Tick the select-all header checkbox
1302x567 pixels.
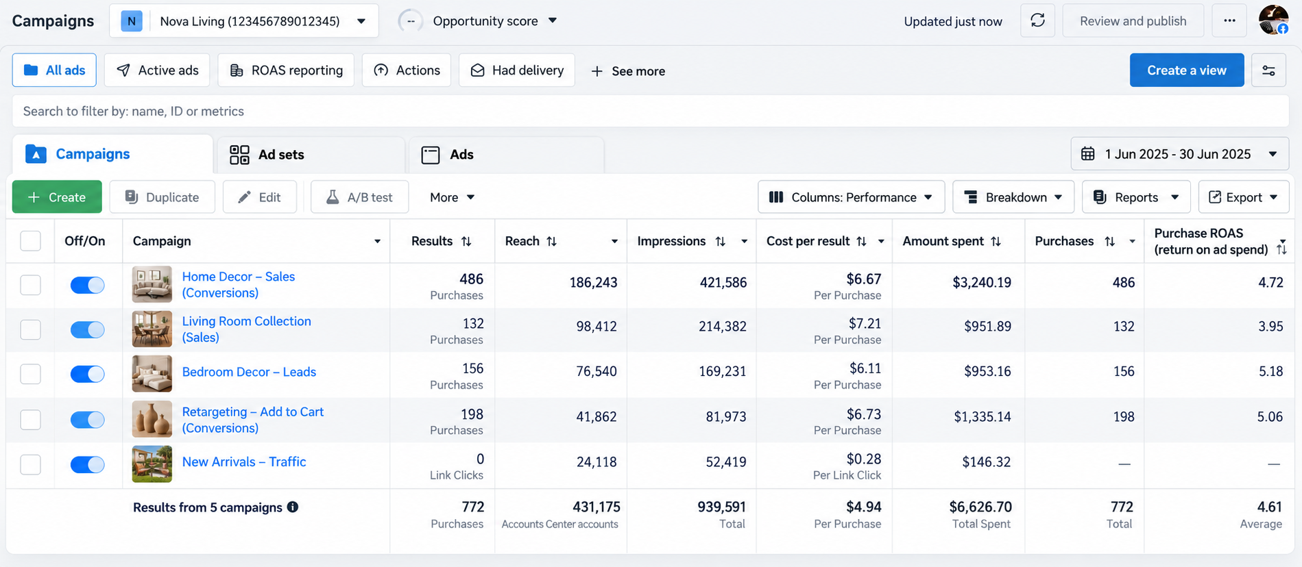click(x=30, y=241)
